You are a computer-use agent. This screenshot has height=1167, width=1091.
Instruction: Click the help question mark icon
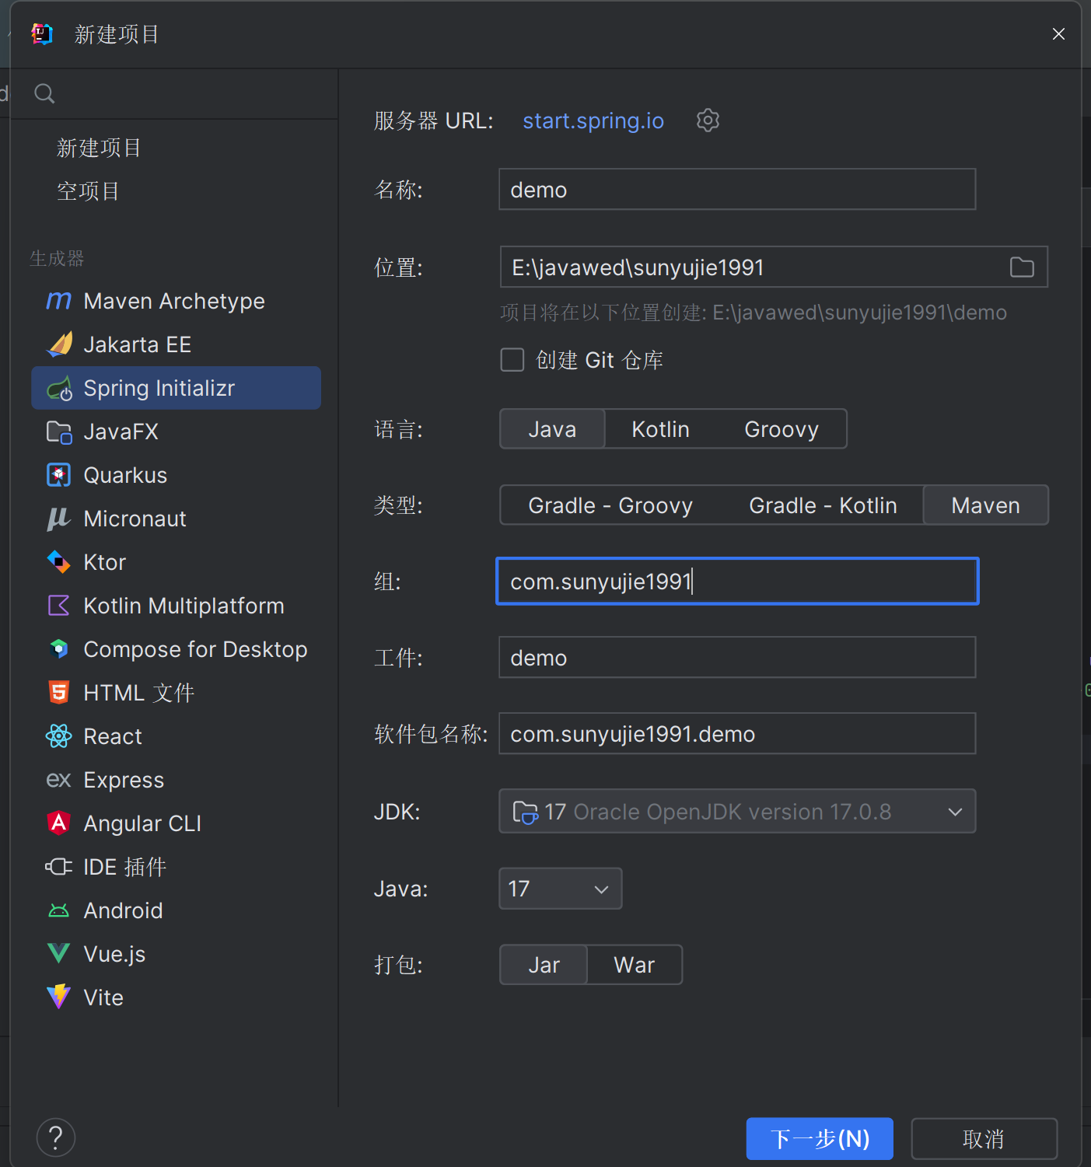pos(56,1138)
